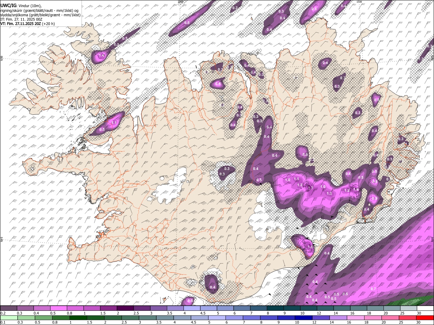Click upper legend swatch between 6 and 7
The height and width of the screenshot is (325, 434).
(242, 308)
